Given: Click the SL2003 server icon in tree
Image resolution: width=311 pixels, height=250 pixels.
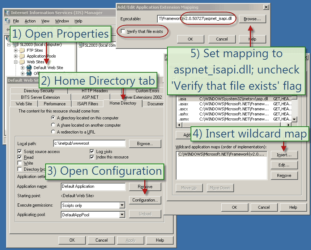Looking at the screenshot, I should [x=15, y=45].
